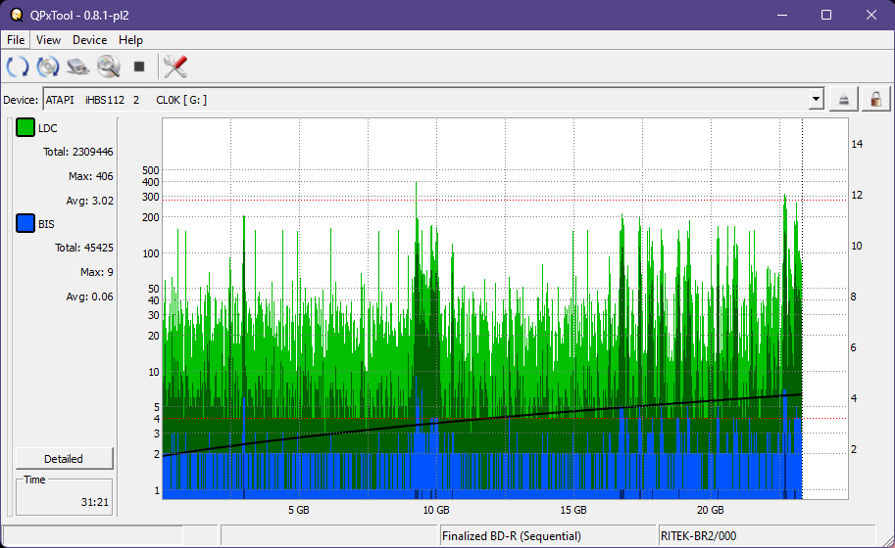This screenshot has width=895, height=548.
Task: Click the window resize grip corner
Action: point(887,540)
